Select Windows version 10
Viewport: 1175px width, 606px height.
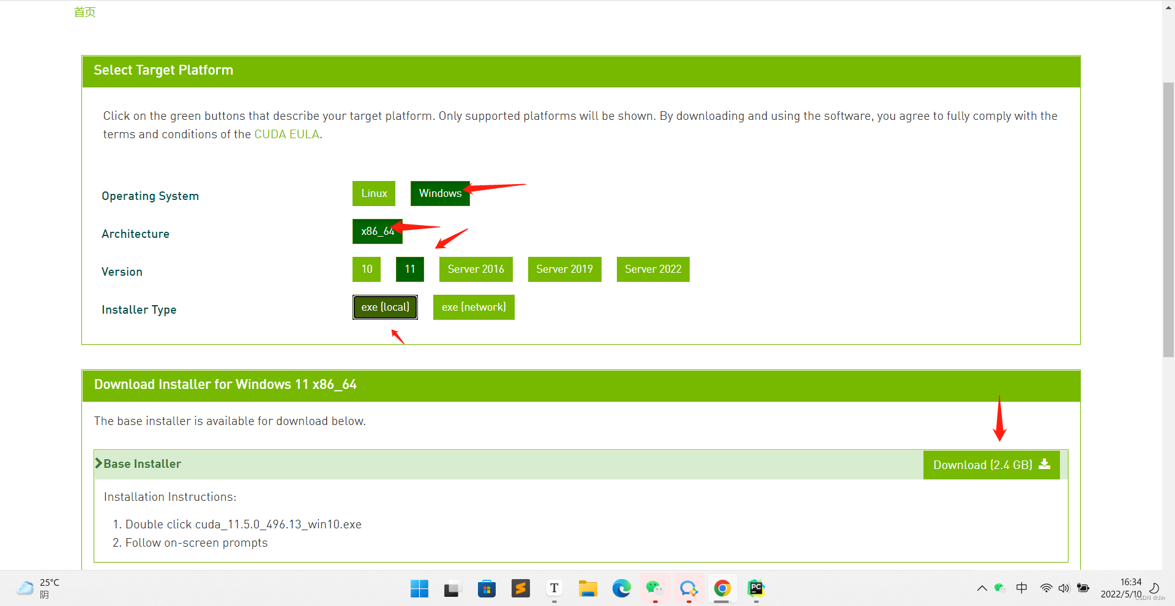click(367, 269)
